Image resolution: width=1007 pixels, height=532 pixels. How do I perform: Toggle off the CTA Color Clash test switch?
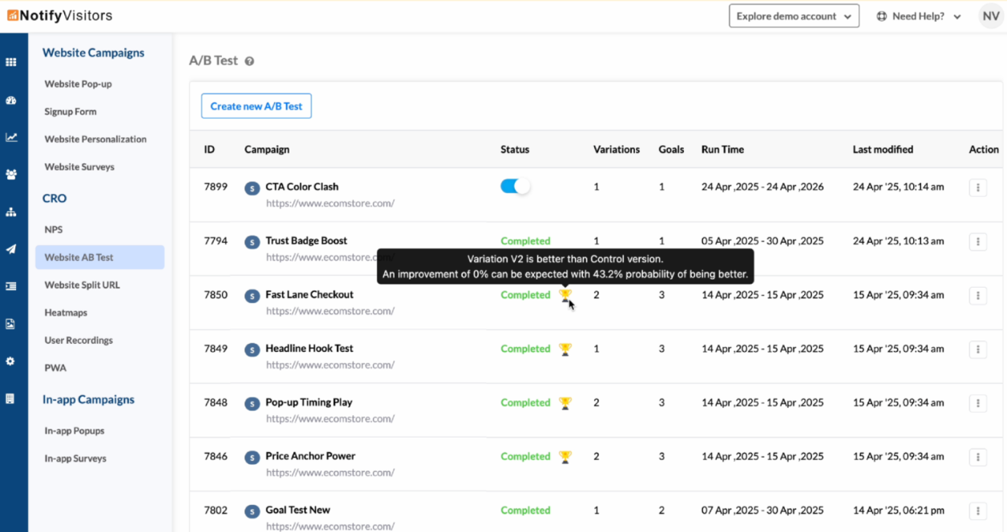click(x=515, y=187)
